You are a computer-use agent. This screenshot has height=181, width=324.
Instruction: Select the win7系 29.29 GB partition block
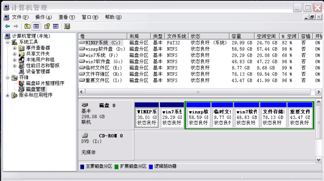tap(172, 115)
